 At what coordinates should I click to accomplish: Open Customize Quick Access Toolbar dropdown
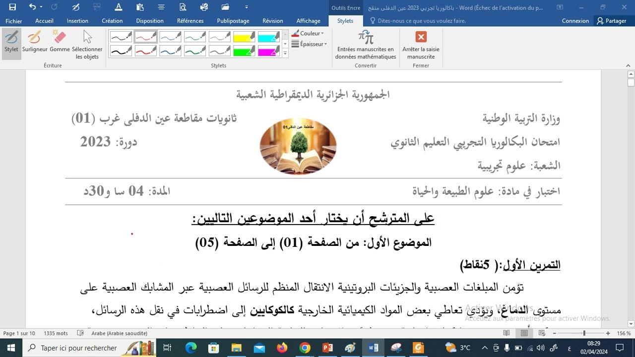247,7
